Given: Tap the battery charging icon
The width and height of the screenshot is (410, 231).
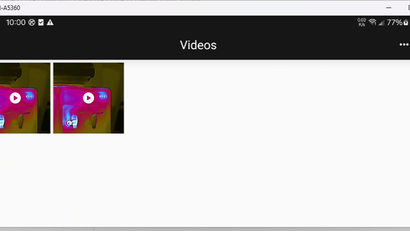Looking at the screenshot, I should (406, 23).
